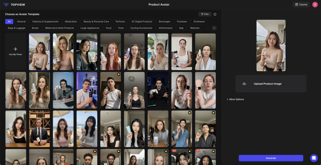Open the user avatar 'y' menu
The height and width of the screenshot is (165, 321).
click(x=315, y=5)
